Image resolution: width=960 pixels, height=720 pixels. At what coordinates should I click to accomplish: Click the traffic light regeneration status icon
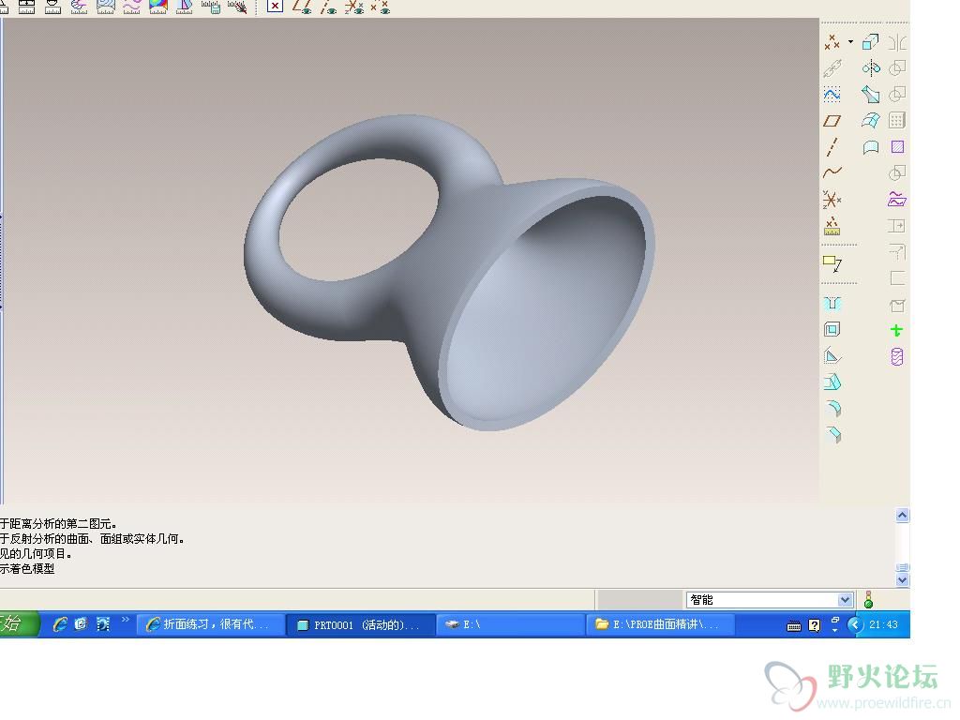[x=868, y=599]
